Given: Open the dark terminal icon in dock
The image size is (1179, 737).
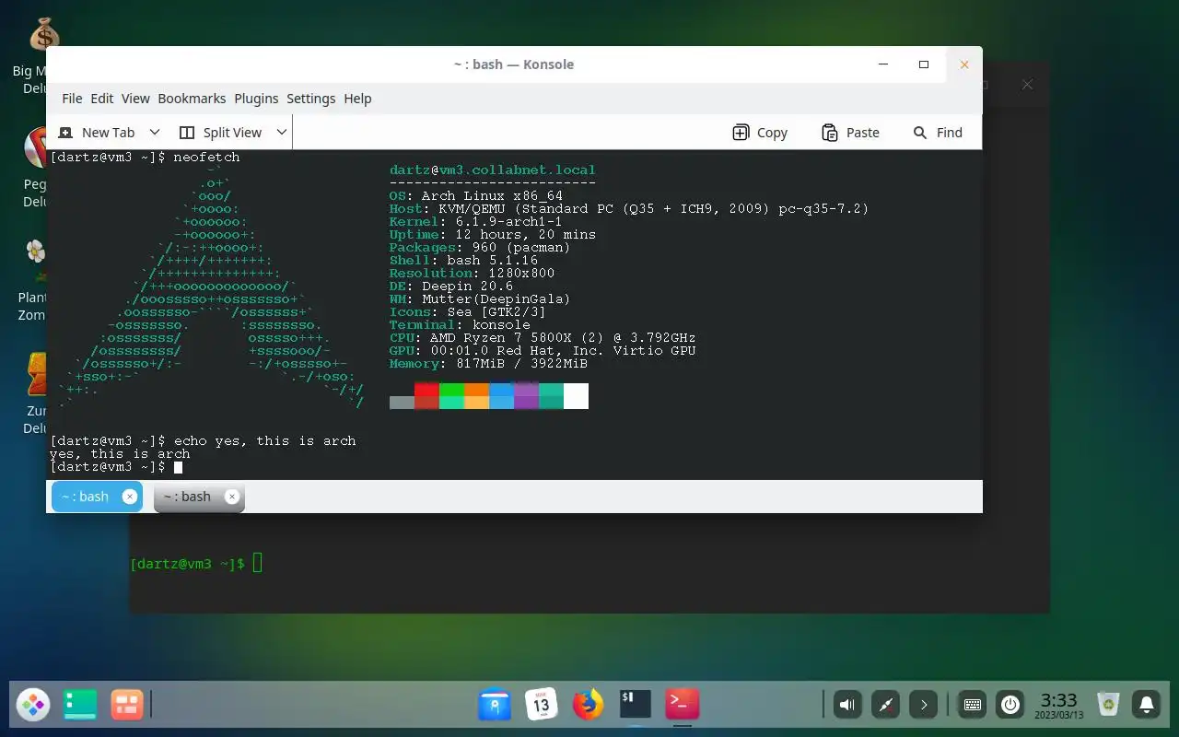Looking at the screenshot, I should coord(635,705).
